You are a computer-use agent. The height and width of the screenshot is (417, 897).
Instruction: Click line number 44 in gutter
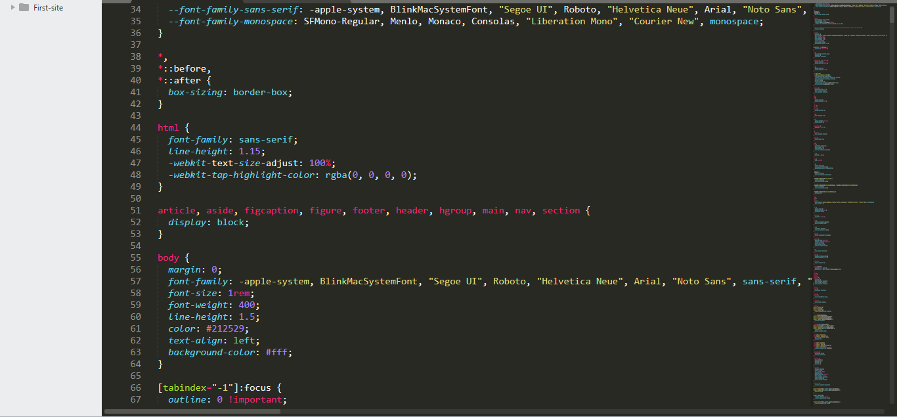(135, 127)
